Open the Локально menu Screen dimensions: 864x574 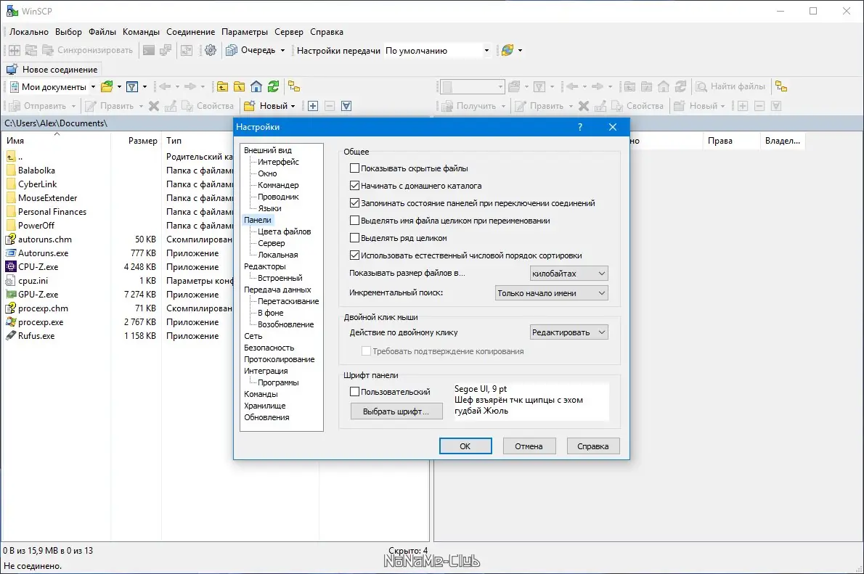tap(28, 32)
